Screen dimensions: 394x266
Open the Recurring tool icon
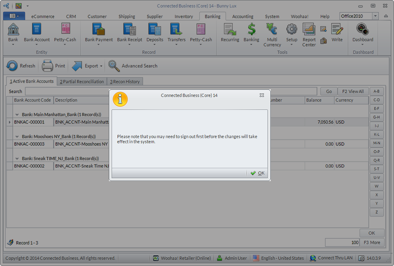(x=230, y=29)
